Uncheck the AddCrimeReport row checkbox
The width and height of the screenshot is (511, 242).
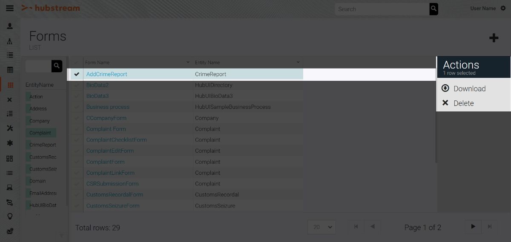(77, 74)
